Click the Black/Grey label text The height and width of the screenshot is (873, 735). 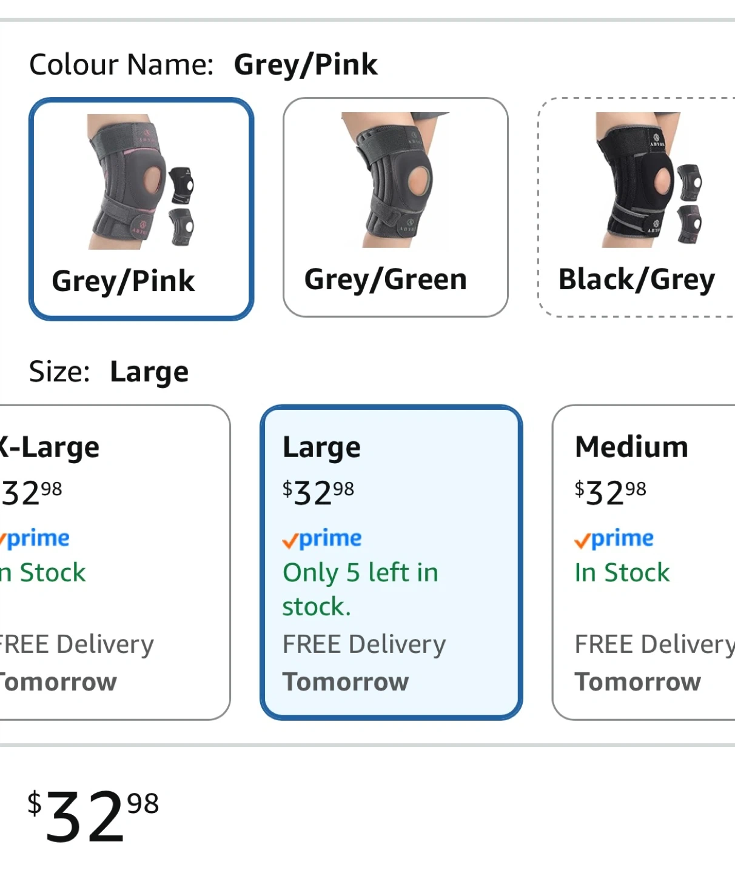637,280
